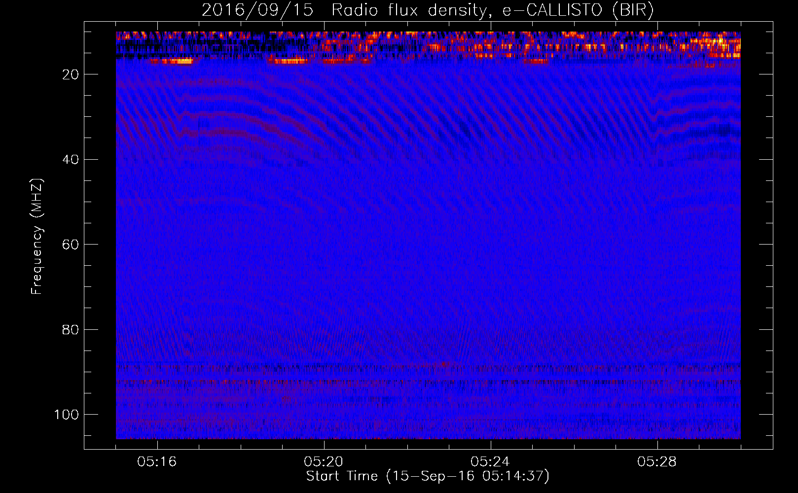Viewport: 798px width, 493px height.
Task: Click the 80 MHz axis tick label
Action: [71, 330]
